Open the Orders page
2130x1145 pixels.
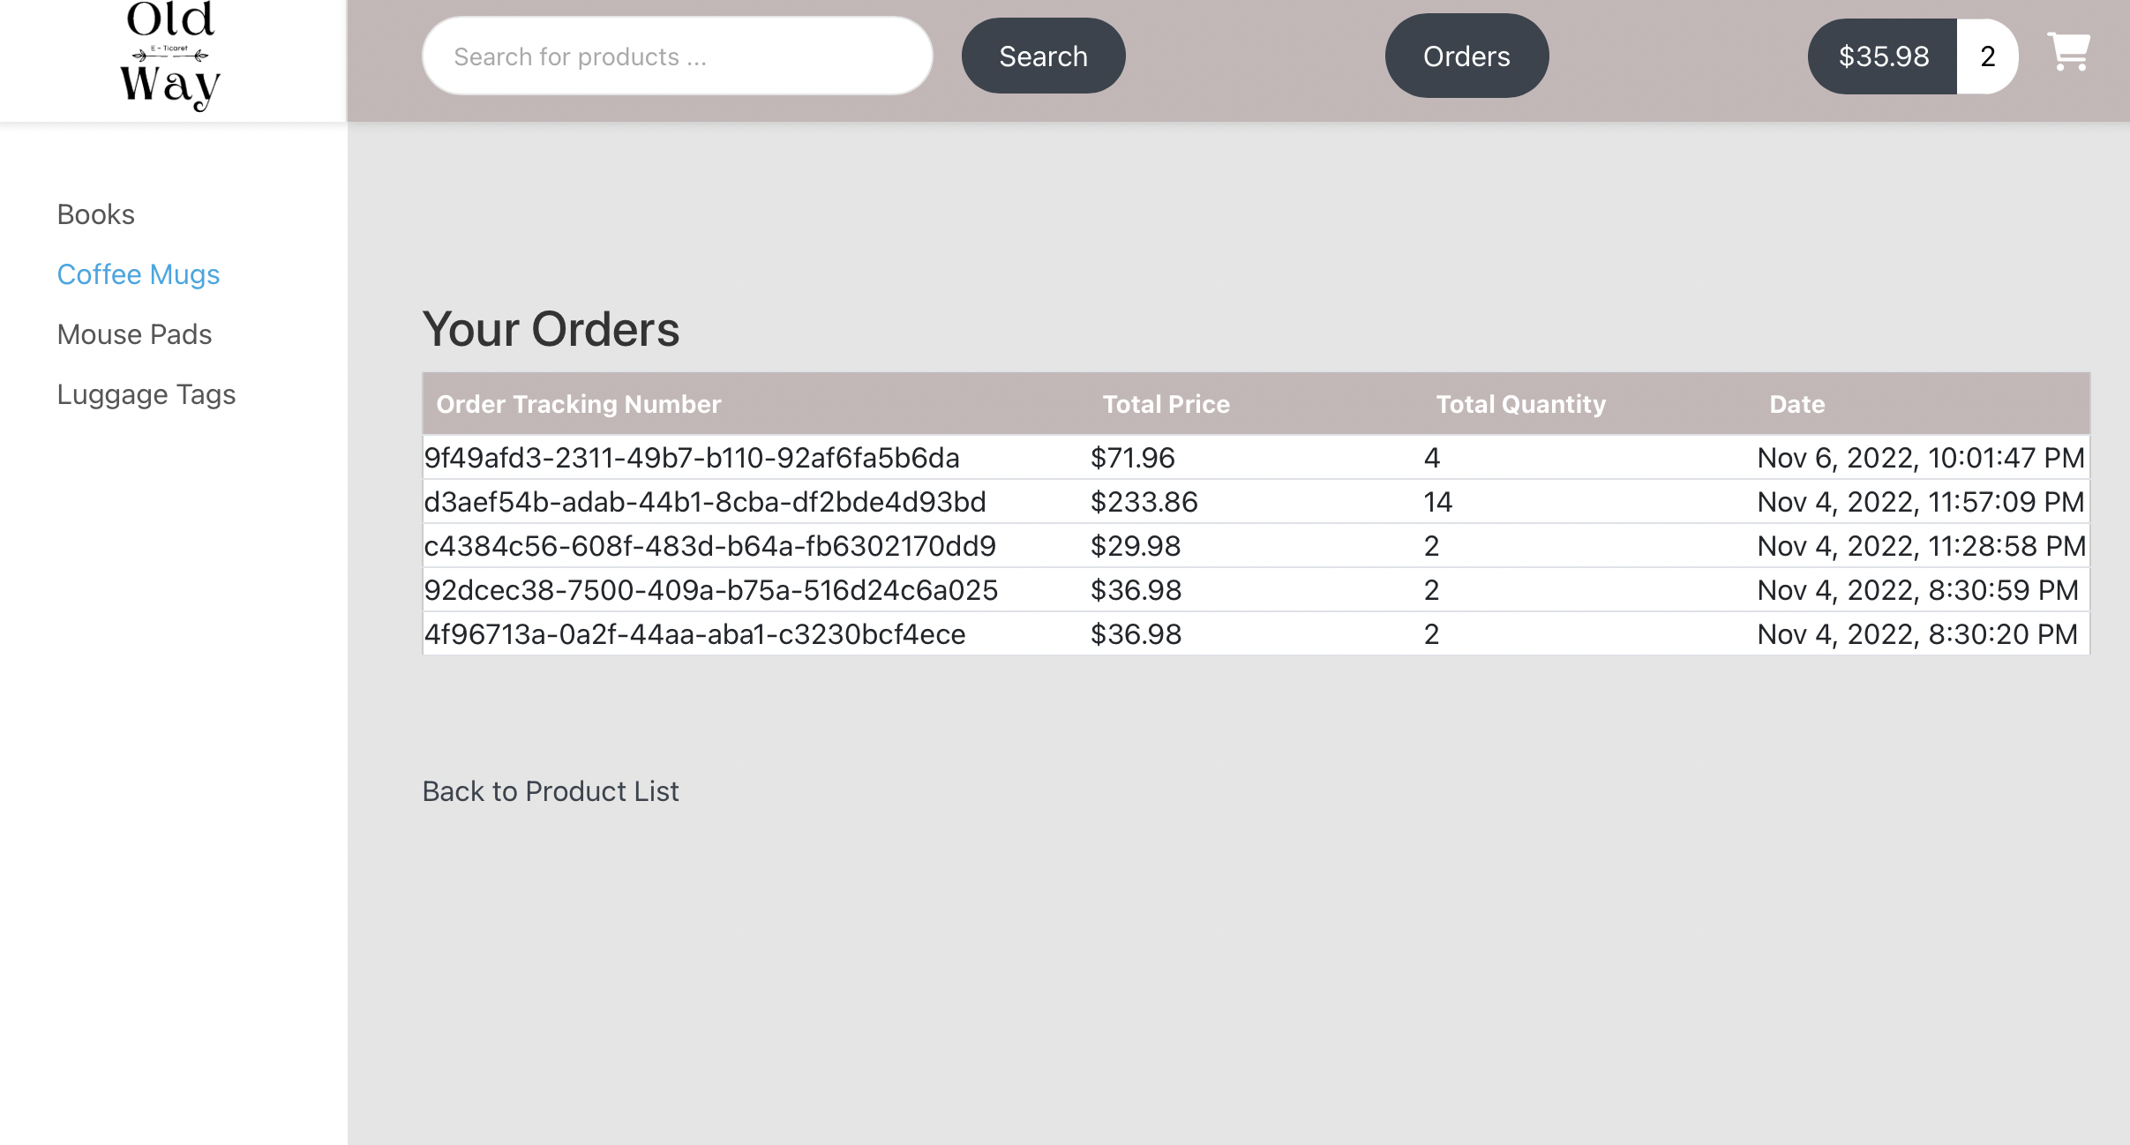click(1465, 55)
